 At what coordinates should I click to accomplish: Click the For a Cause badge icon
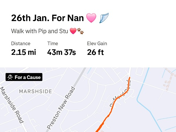[x=10, y=77]
